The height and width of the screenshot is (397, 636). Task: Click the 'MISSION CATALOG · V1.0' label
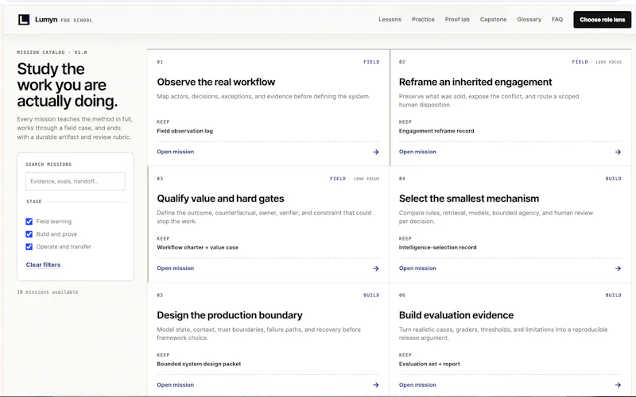pos(52,52)
